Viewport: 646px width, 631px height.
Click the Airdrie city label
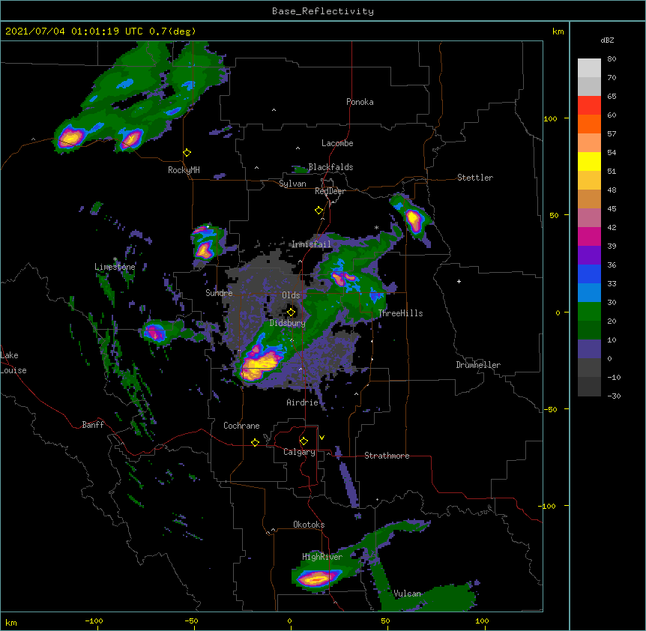pyautogui.click(x=303, y=402)
